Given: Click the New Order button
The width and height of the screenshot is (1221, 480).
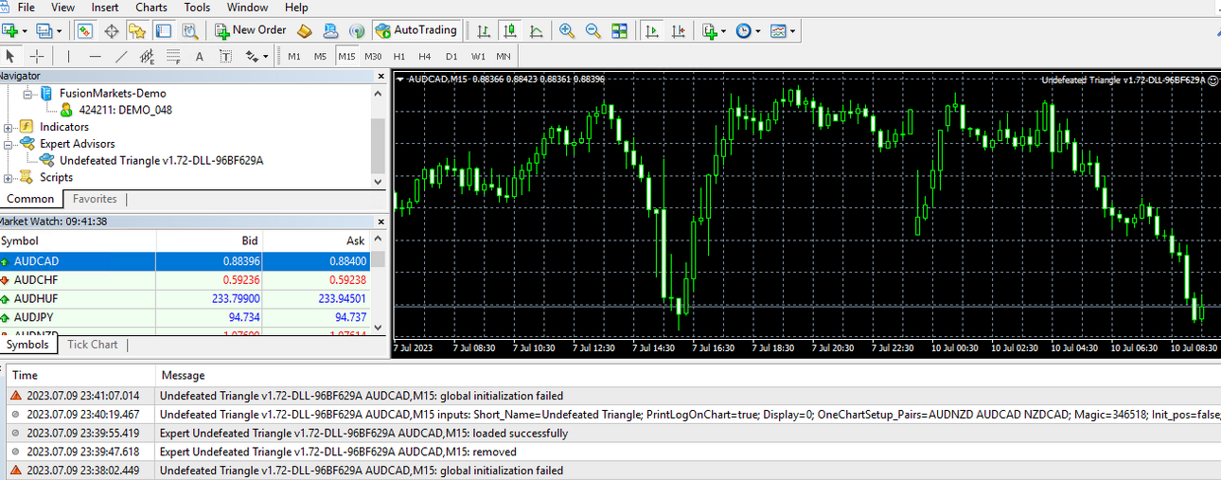Looking at the screenshot, I should [x=251, y=30].
